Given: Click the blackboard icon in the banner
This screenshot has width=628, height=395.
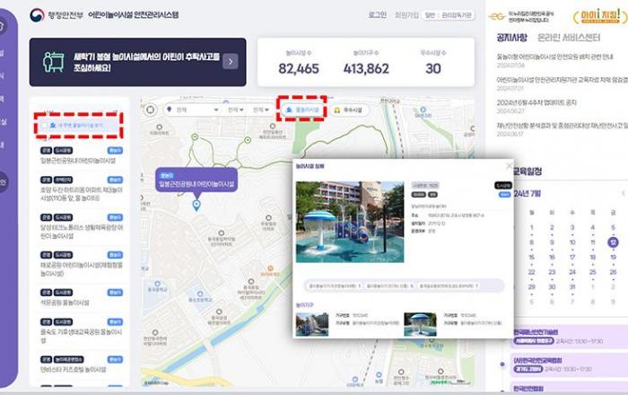Looking at the screenshot, I should point(54,61).
